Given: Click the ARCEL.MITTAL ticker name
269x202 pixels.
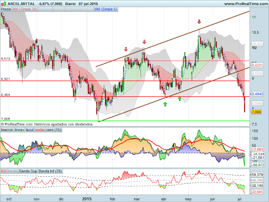Looking at the screenshot, I should click(x=21, y=4).
